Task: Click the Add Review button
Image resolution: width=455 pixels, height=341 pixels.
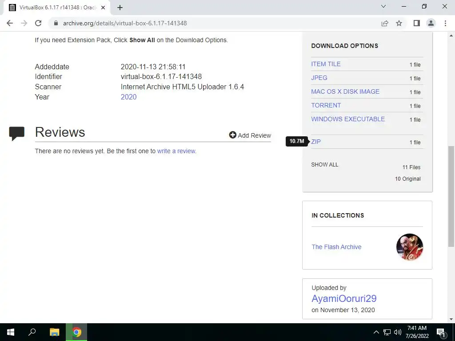Action: pos(250,135)
